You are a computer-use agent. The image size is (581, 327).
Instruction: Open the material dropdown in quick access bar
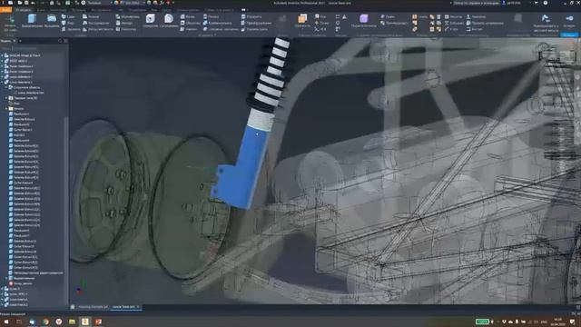(99, 3)
